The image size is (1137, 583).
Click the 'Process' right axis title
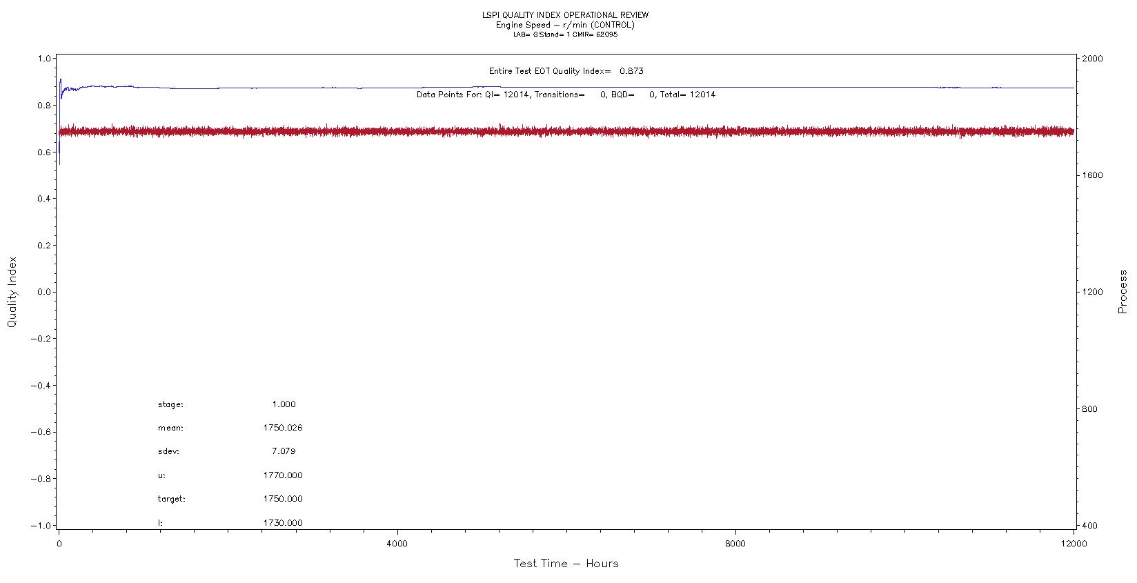tap(1123, 292)
